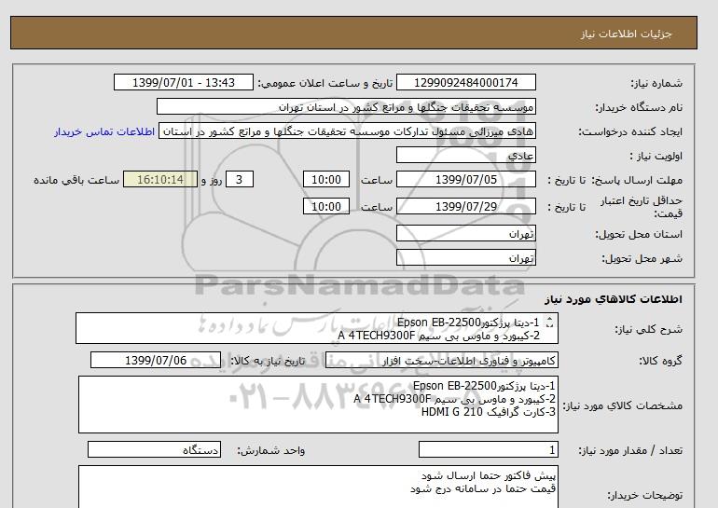Click the label واحد شمارش
The image size is (718, 508).
point(271,450)
